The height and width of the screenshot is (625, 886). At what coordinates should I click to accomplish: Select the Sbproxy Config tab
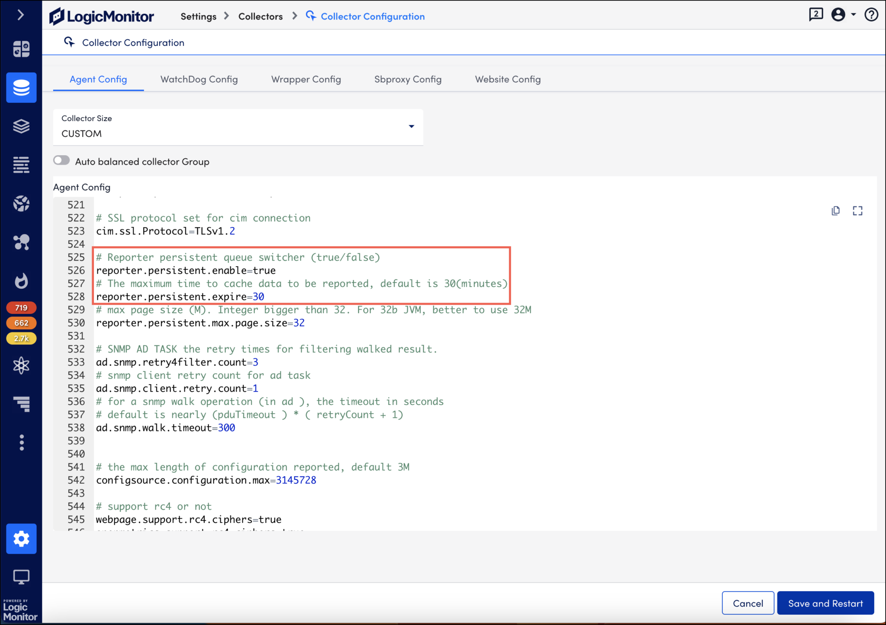(407, 79)
